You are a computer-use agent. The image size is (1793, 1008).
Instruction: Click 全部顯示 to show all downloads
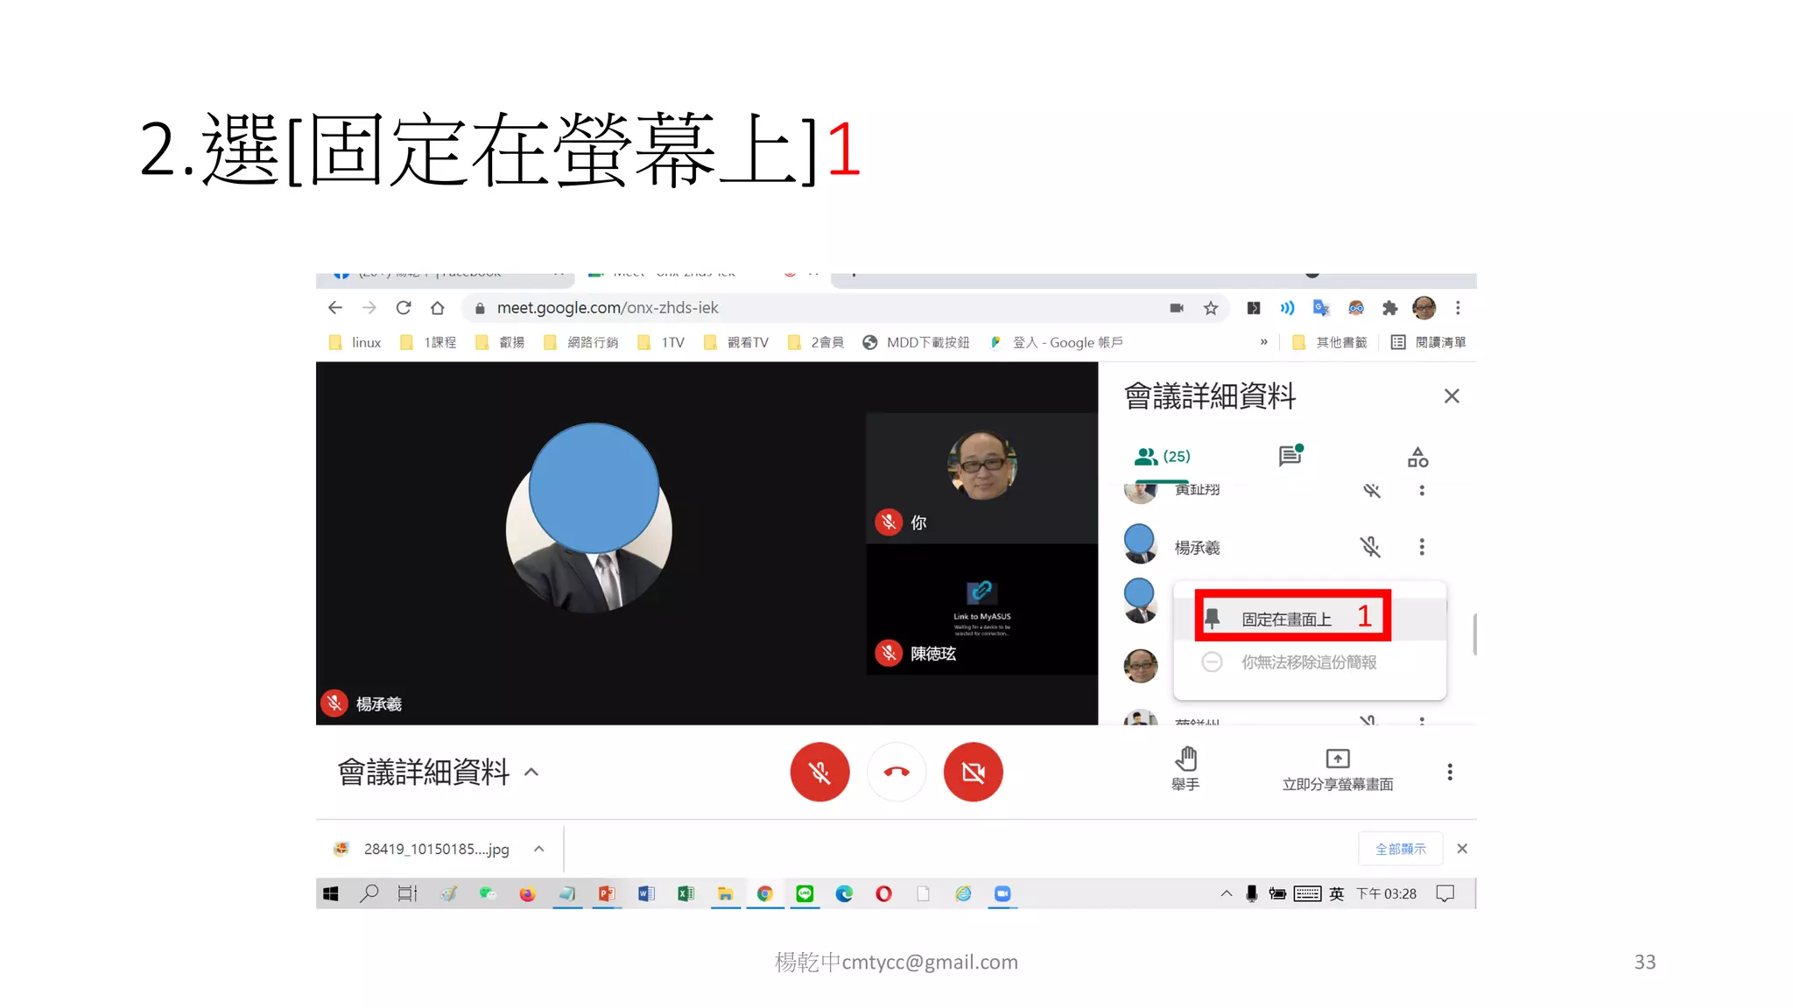click(x=1401, y=849)
